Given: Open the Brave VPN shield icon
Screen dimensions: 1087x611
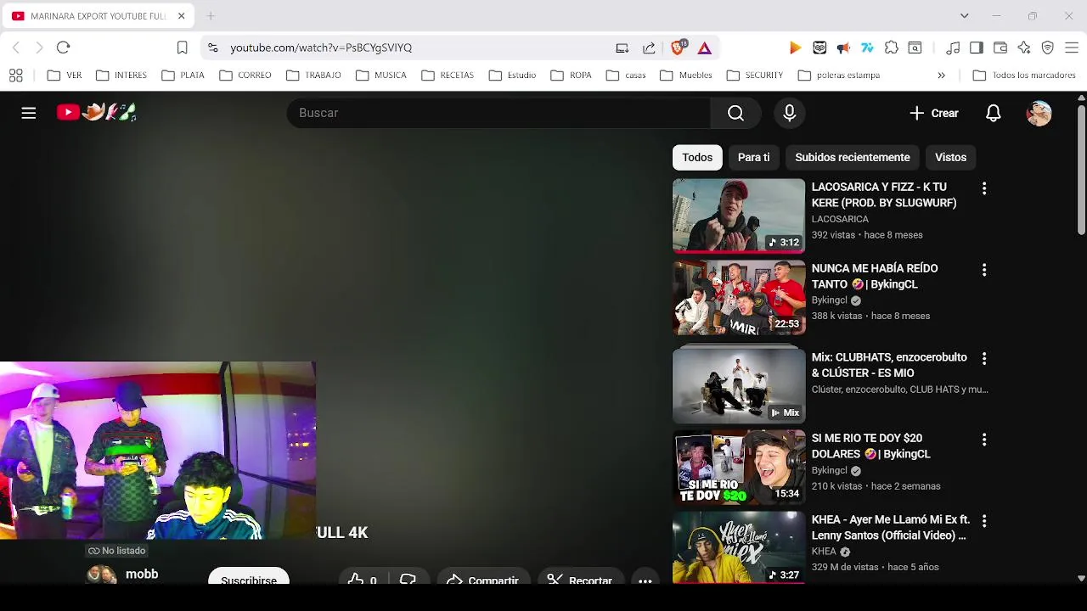Looking at the screenshot, I should pyautogui.click(x=1048, y=48).
